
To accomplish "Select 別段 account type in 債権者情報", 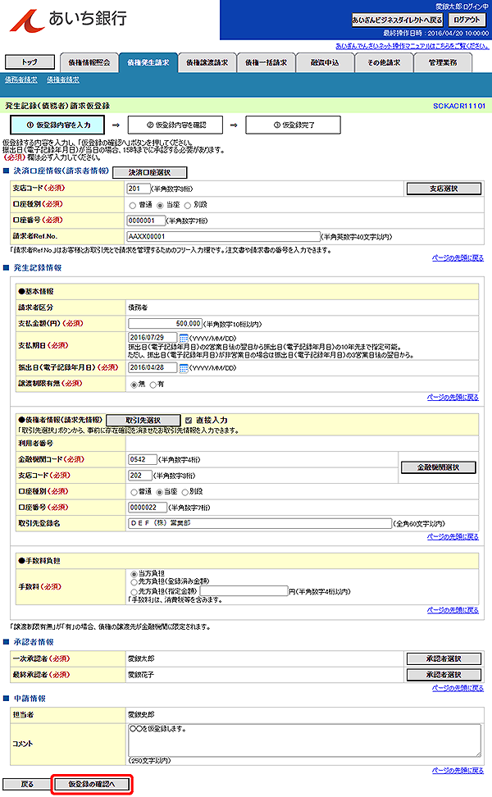I will [185, 492].
